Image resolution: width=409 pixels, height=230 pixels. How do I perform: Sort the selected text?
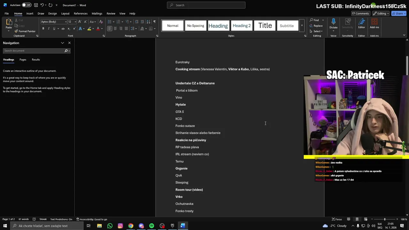pyautogui.click(x=148, y=22)
